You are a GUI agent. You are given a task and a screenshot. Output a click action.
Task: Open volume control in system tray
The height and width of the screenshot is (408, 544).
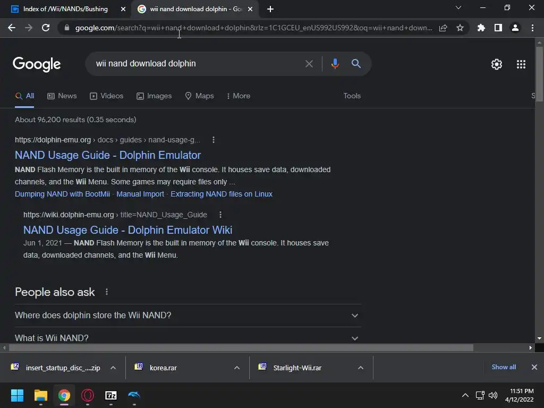click(x=492, y=395)
